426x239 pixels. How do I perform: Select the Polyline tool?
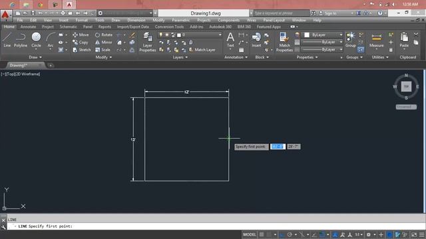pos(21,40)
